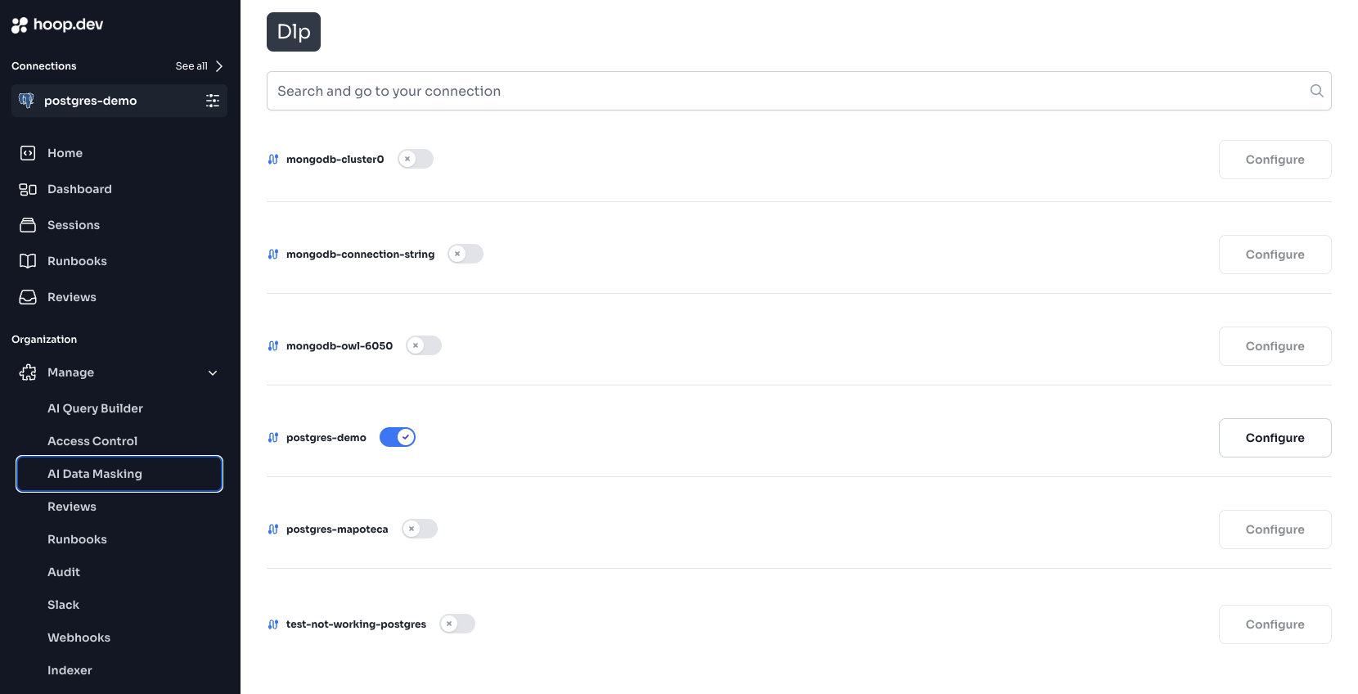Open postgres-demo connection settings sliders icon
Screen dimensions: 1358x694
213,101
